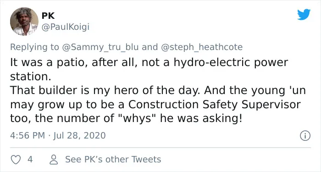The height and width of the screenshot is (172, 321).
Task: Open PK's profile picture
Action: point(24,21)
